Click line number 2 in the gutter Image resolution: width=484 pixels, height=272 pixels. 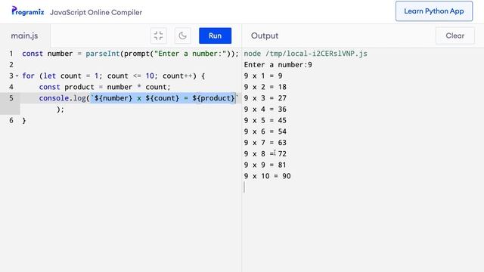(11, 65)
